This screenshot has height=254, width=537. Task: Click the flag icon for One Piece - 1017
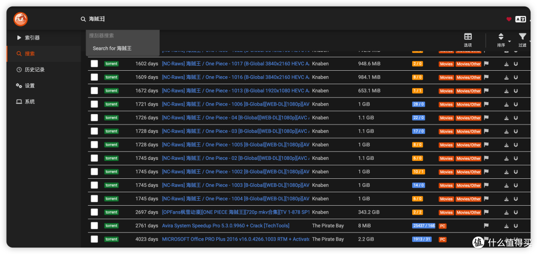[486, 64]
